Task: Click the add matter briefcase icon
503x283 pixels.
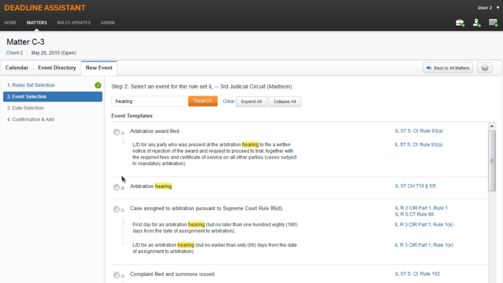Action: 460,22
